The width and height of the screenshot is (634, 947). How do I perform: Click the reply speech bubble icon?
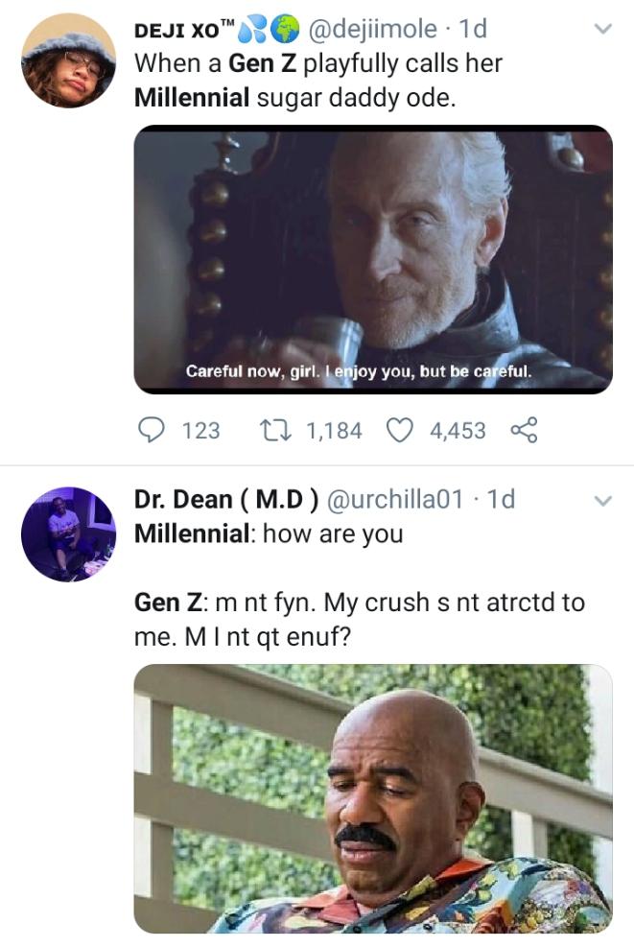(x=150, y=431)
